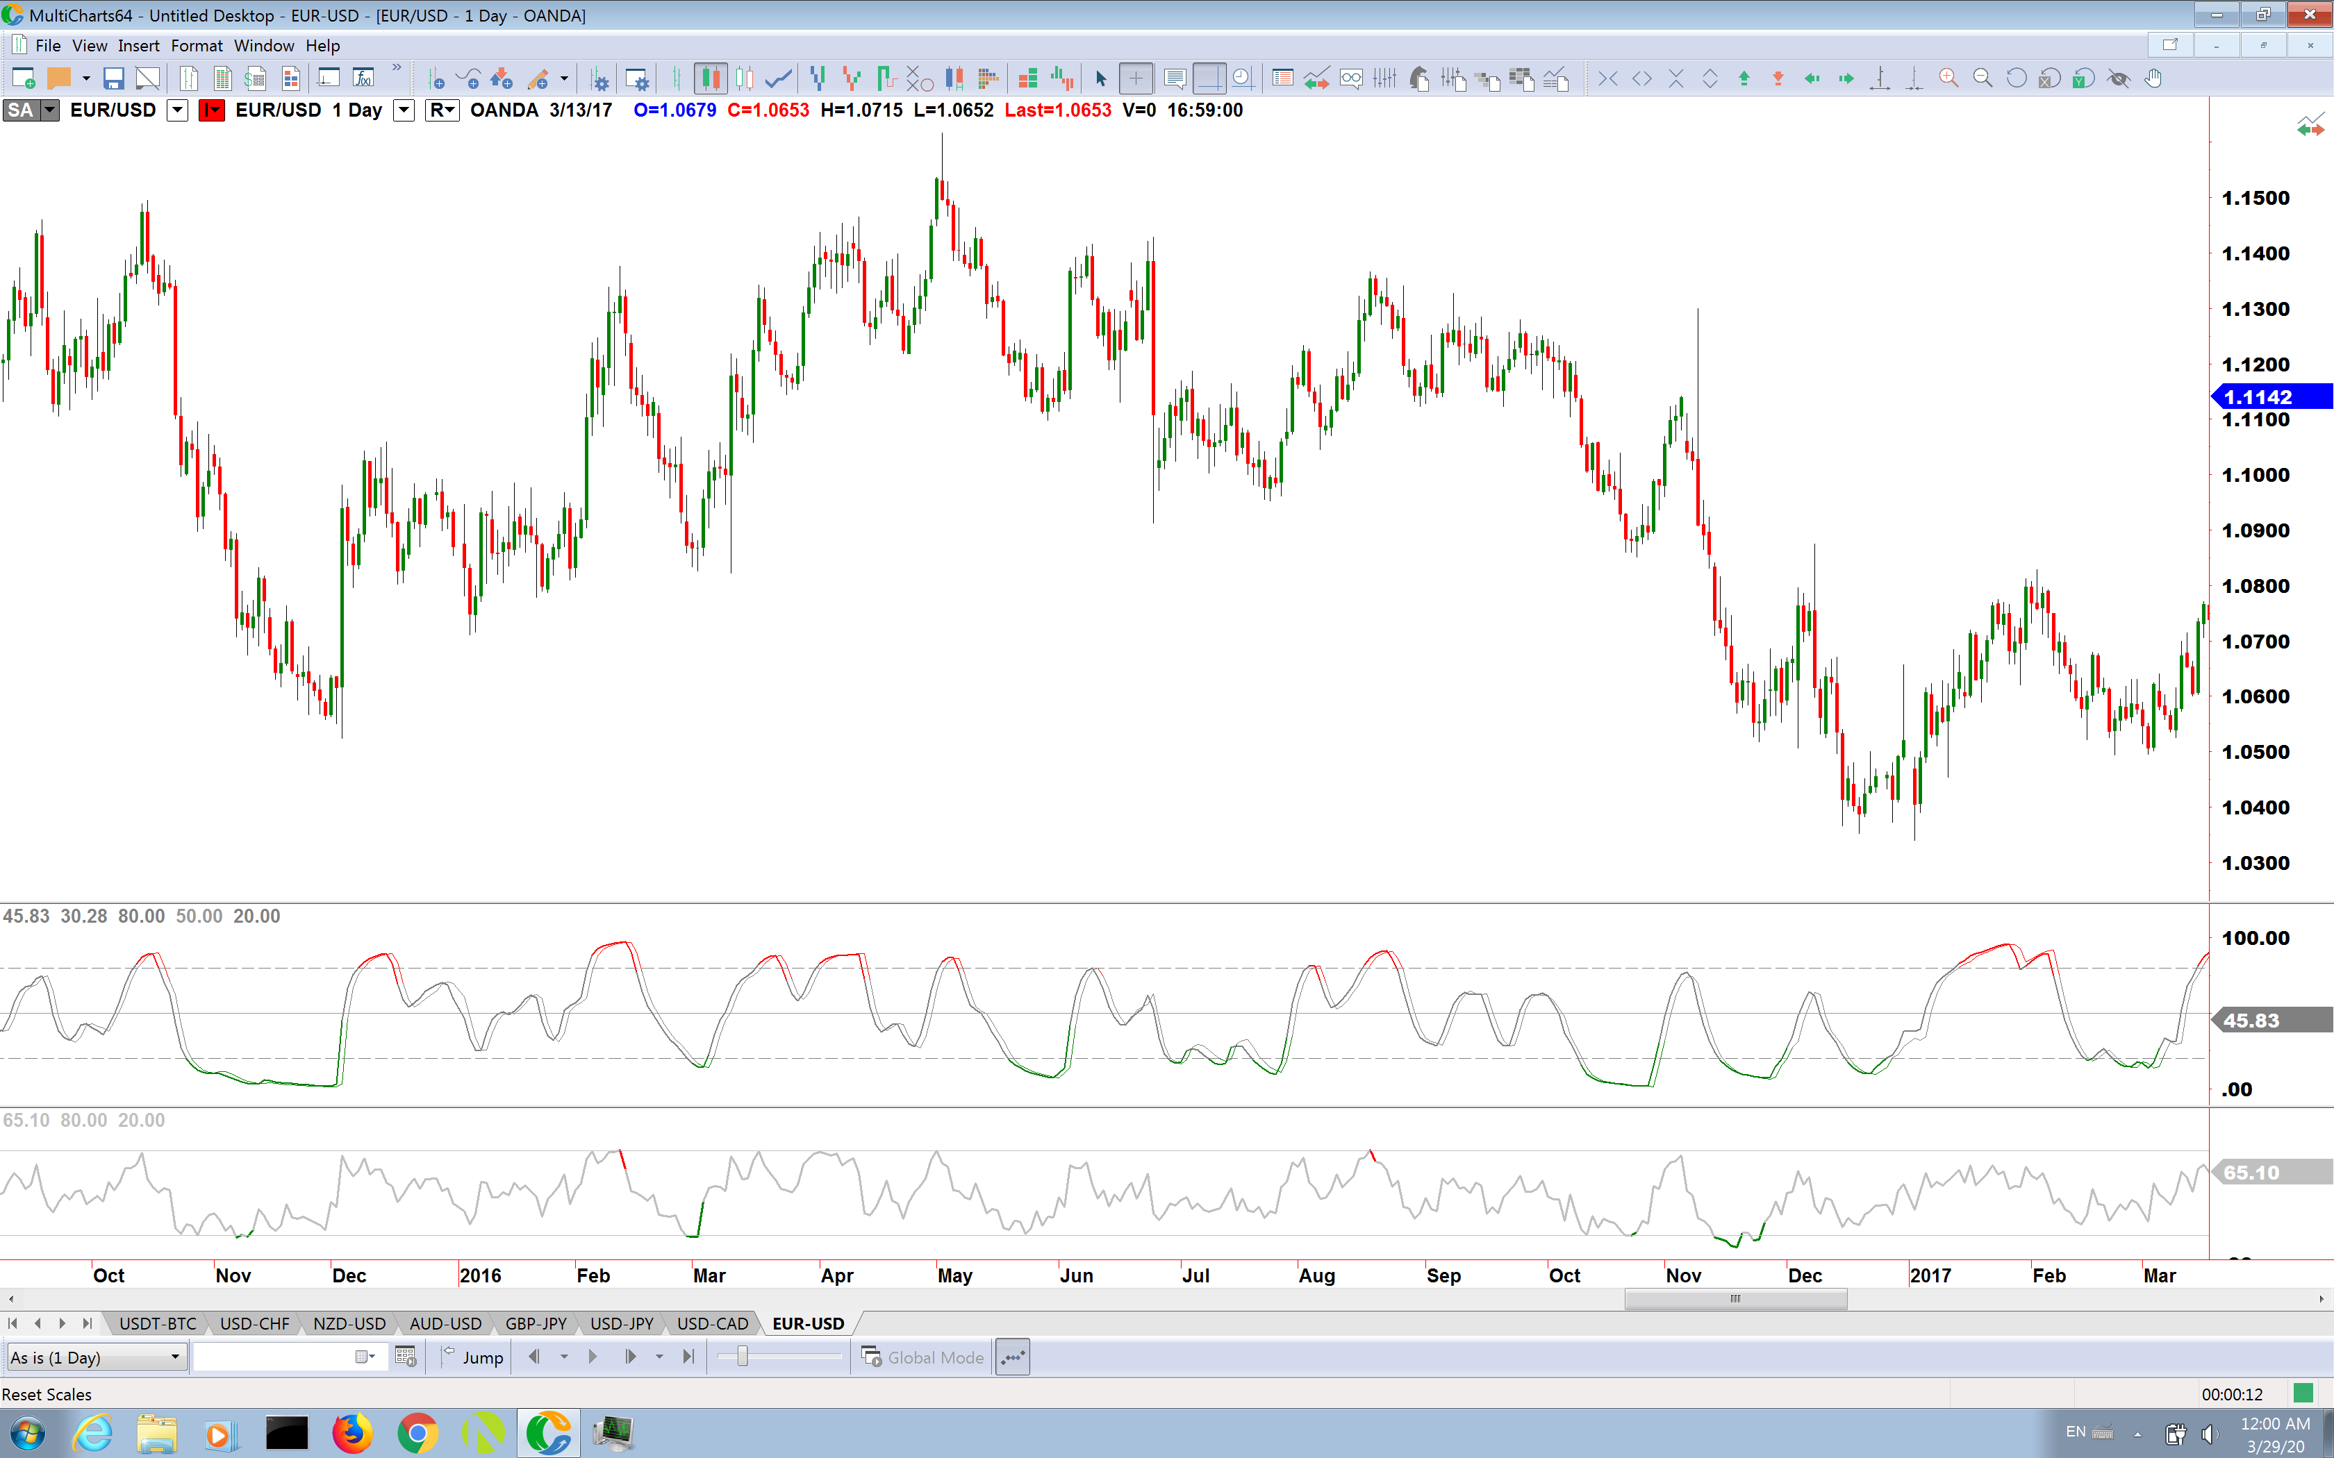
Task: Select the arrow pointer tool
Action: coord(1100,78)
